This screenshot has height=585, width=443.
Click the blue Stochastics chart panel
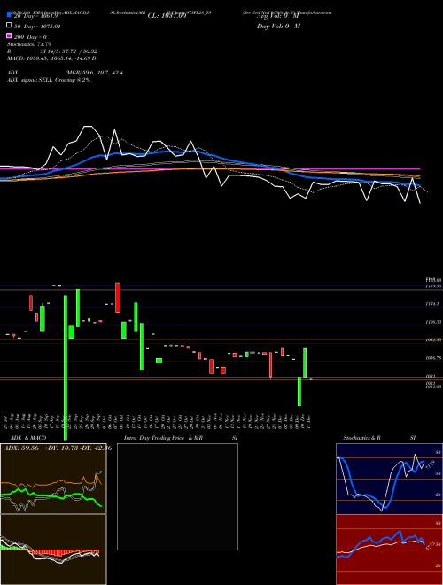[389, 479]
